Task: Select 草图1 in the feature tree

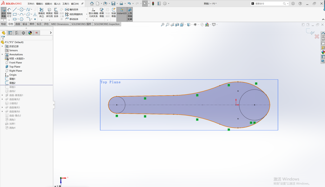Action: click(x=12, y=79)
